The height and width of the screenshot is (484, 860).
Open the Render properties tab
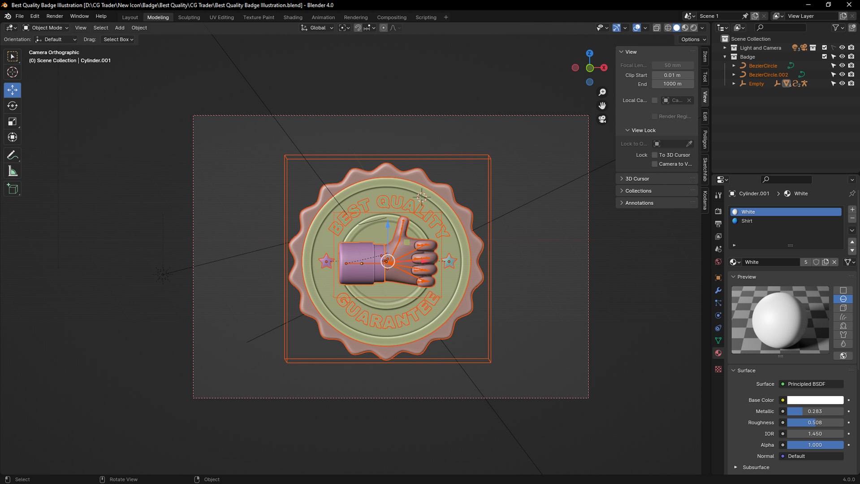[718, 211]
